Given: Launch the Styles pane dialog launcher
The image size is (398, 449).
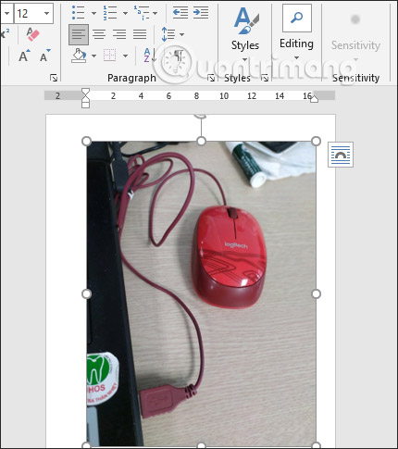Looking at the screenshot, I should (x=265, y=78).
